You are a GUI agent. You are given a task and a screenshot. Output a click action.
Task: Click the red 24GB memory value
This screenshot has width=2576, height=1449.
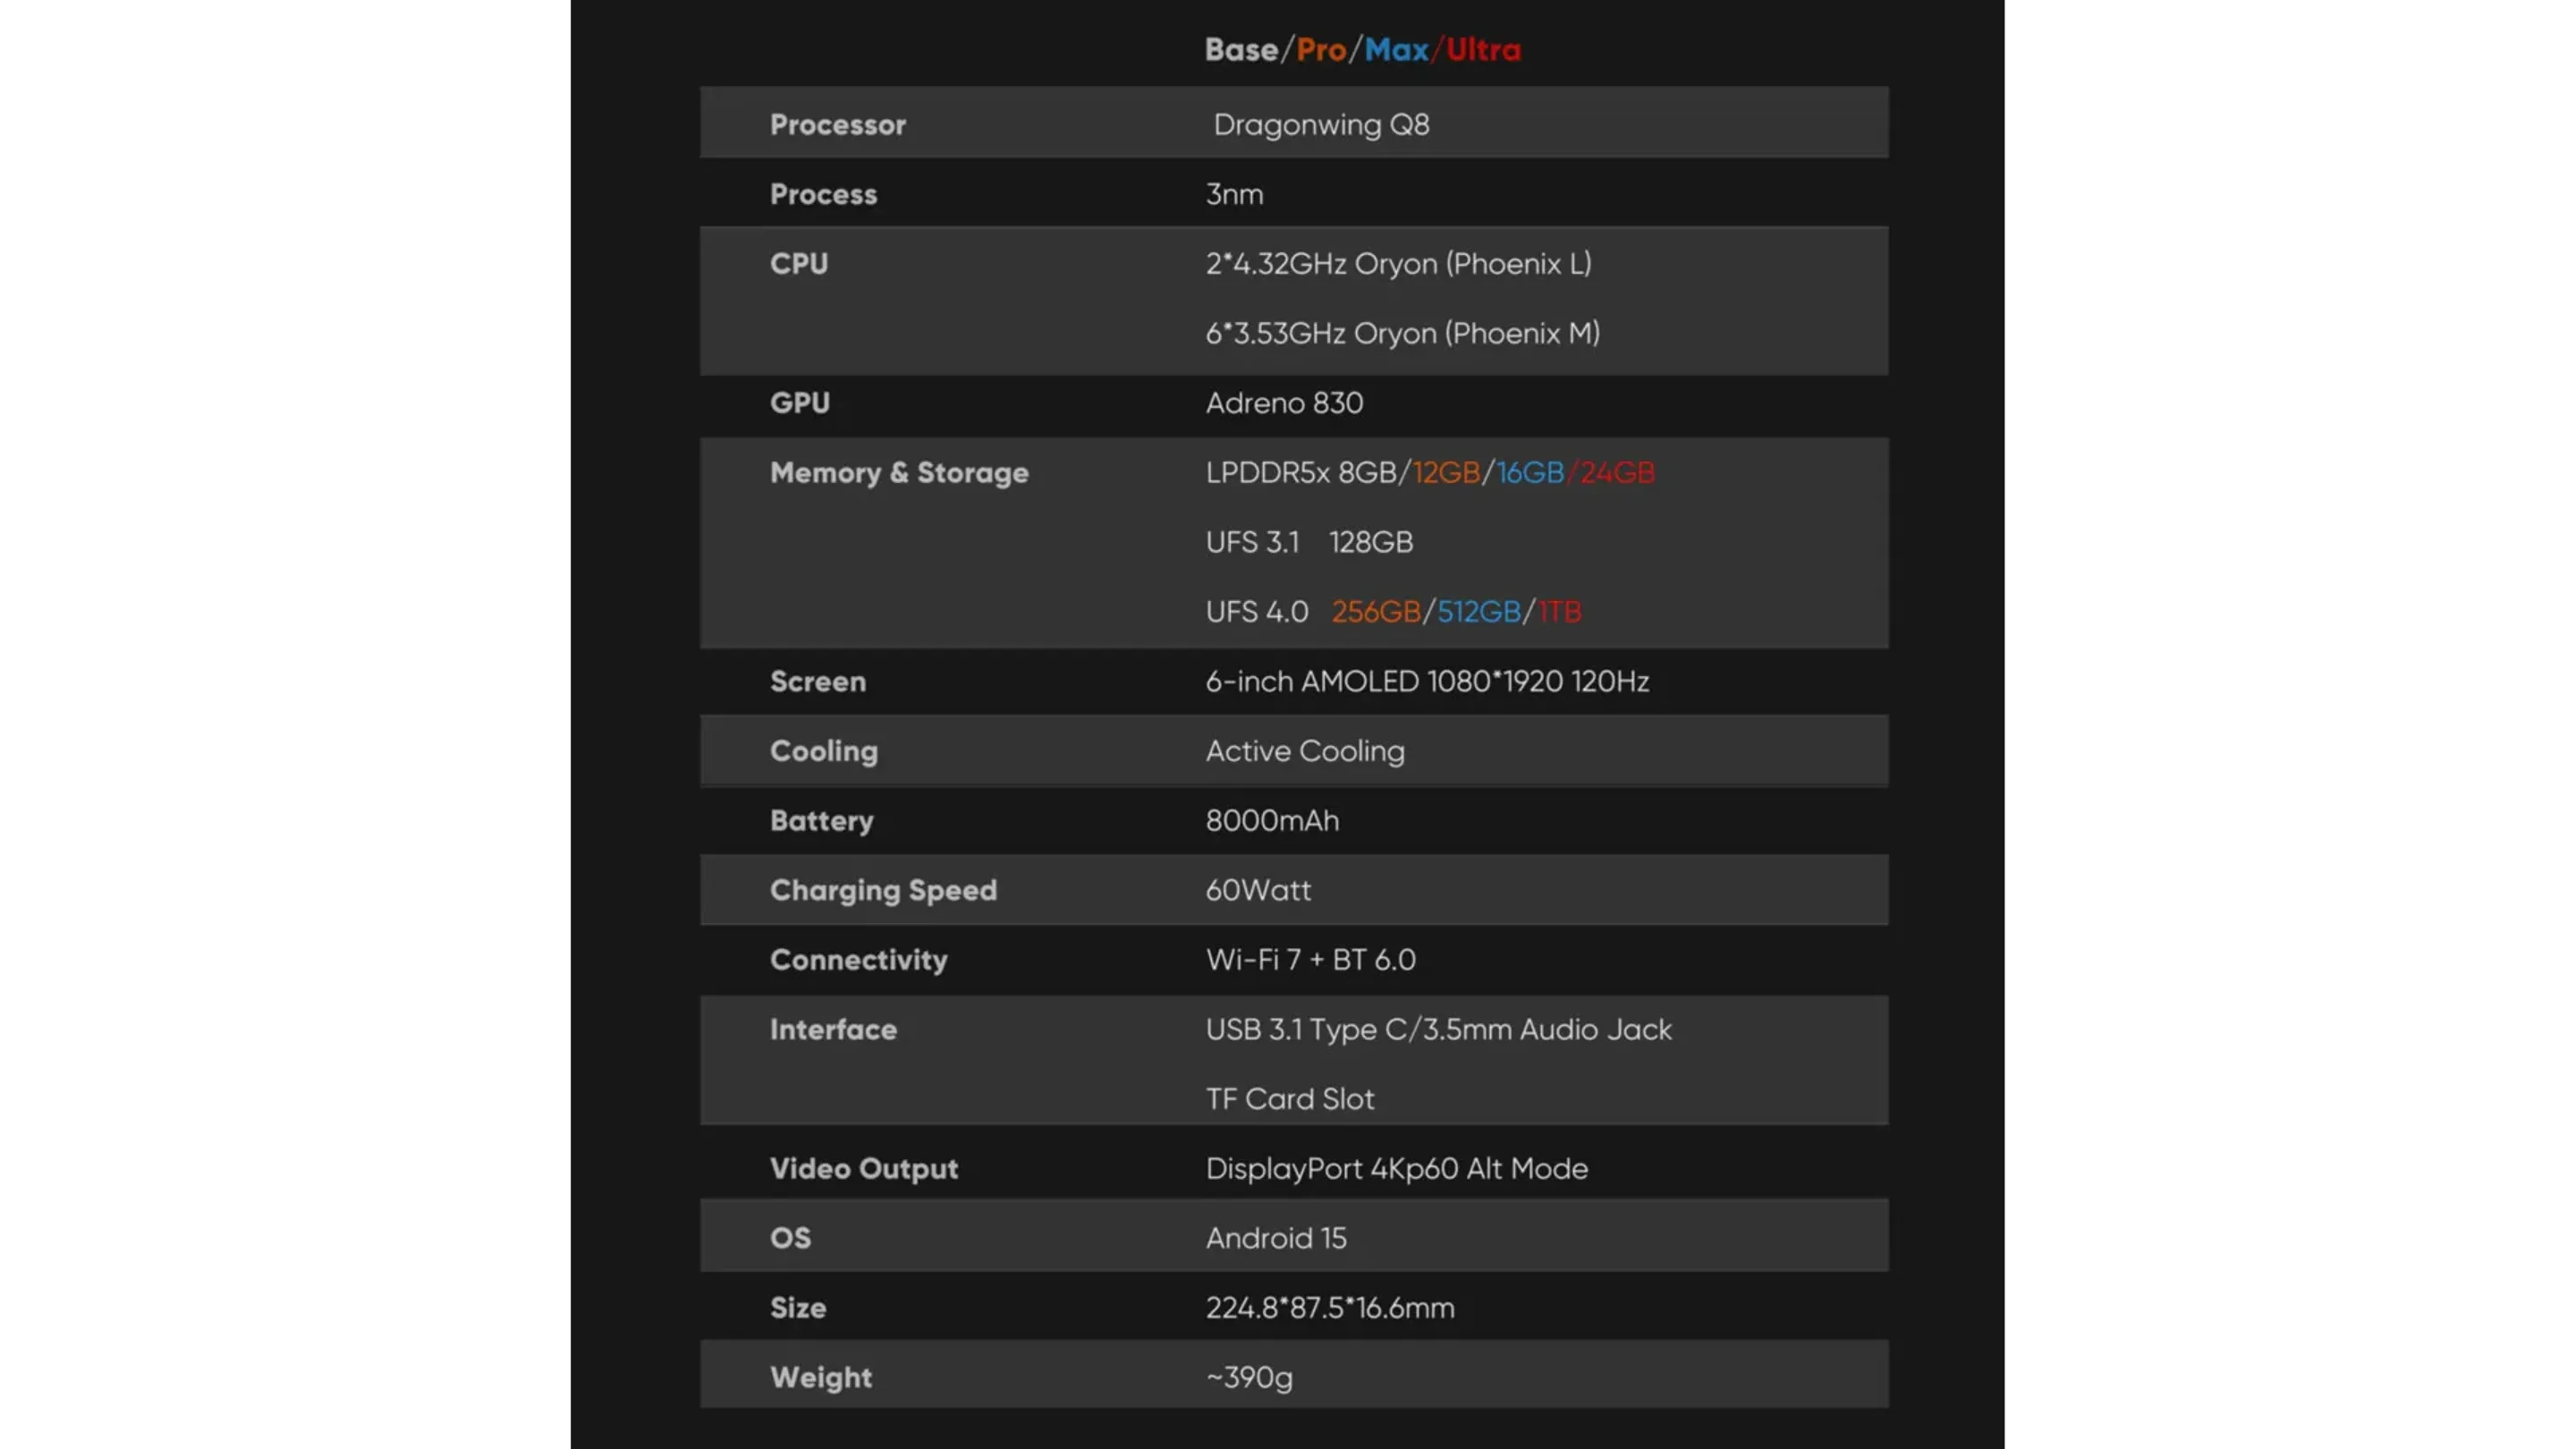(x=1616, y=472)
